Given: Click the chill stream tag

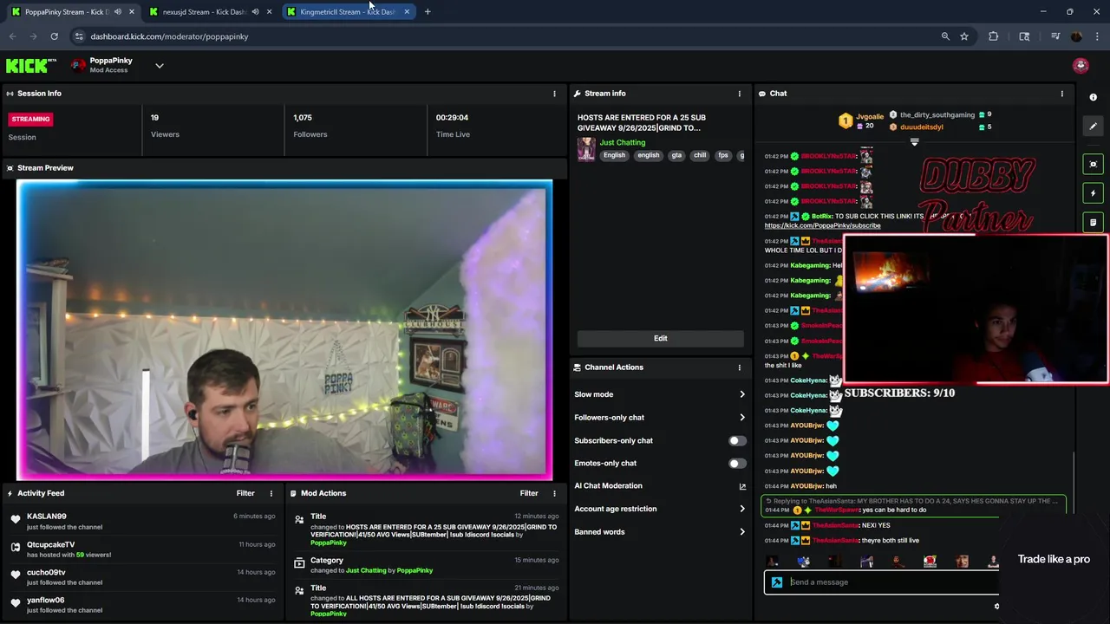Looking at the screenshot, I should (x=700, y=156).
